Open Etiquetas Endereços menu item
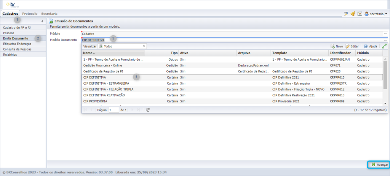Image resolution: width=390 pixels, height=176 pixels. tap(23, 44)
